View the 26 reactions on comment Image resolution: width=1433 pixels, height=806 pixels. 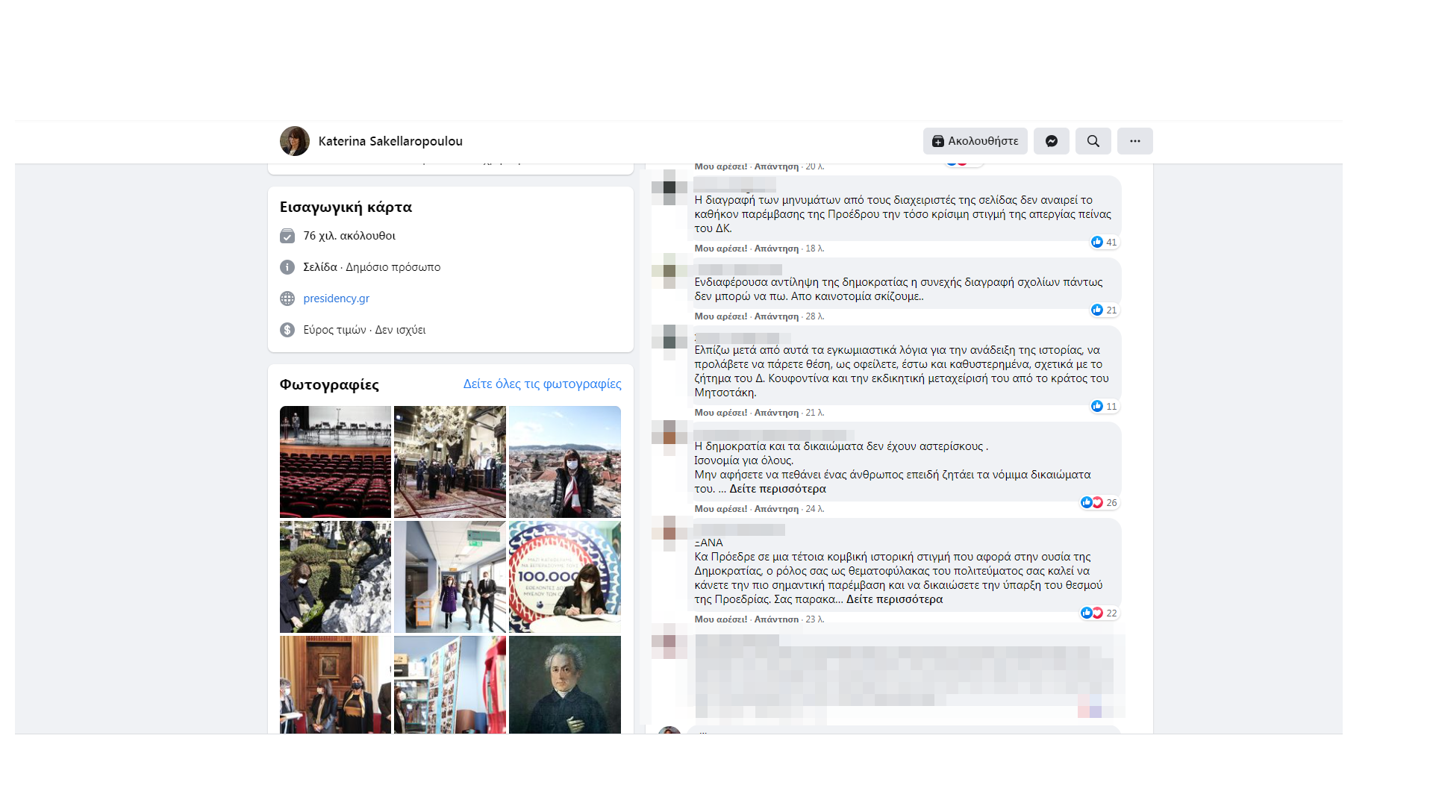click(1099, 502)
